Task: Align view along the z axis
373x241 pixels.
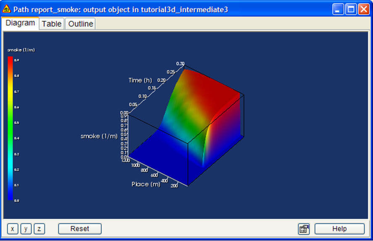Action: point(39,229)
